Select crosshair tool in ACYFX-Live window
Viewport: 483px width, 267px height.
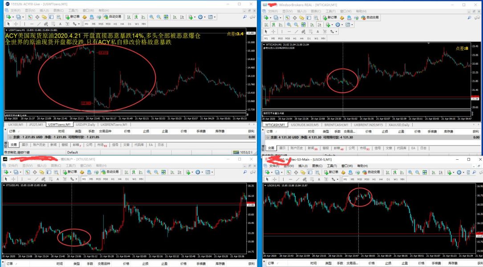coord(16,24)
